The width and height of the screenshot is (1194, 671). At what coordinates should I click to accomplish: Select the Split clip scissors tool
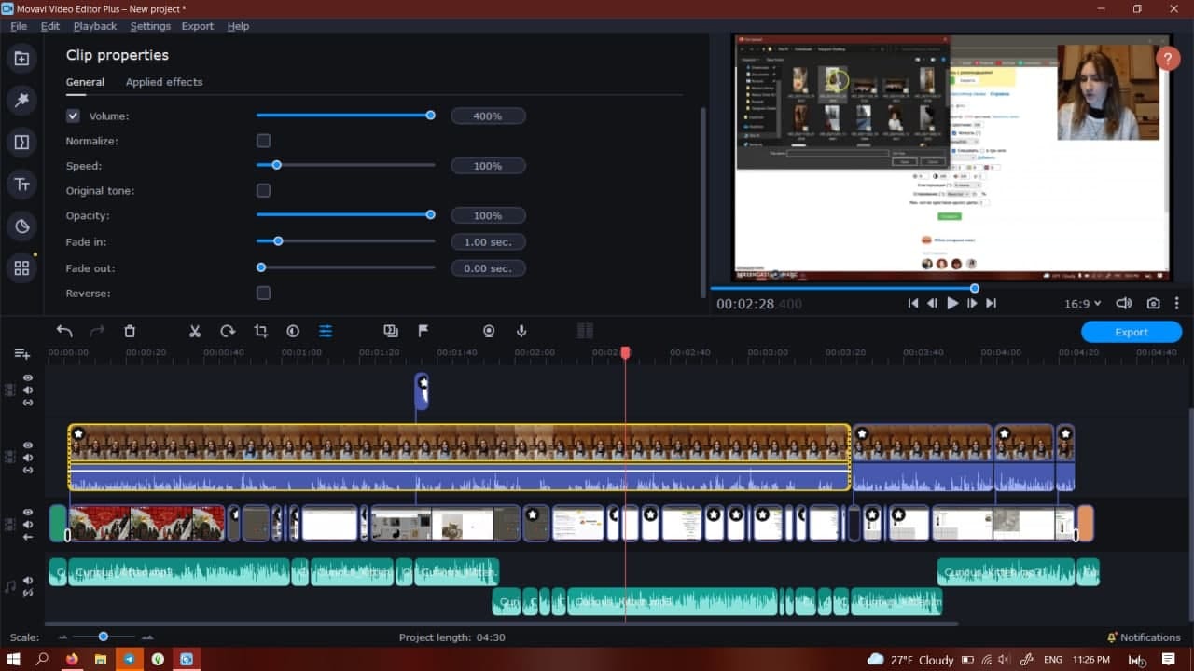194,331
